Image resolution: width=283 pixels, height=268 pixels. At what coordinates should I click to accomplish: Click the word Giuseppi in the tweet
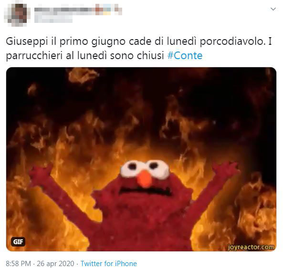point(27,41)
